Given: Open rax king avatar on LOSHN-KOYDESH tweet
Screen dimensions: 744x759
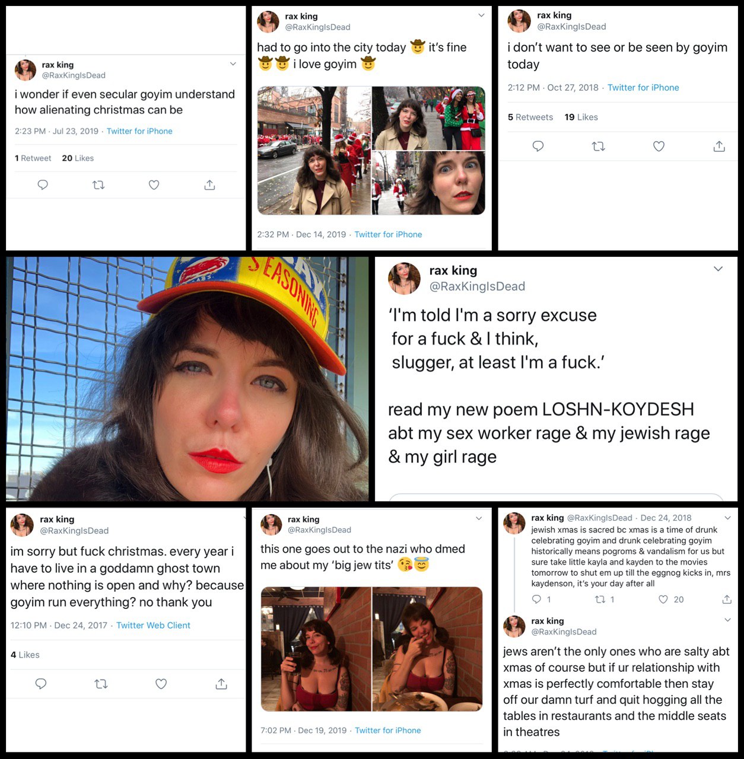Looking at the screenshot, I should [x=404, y=278].
